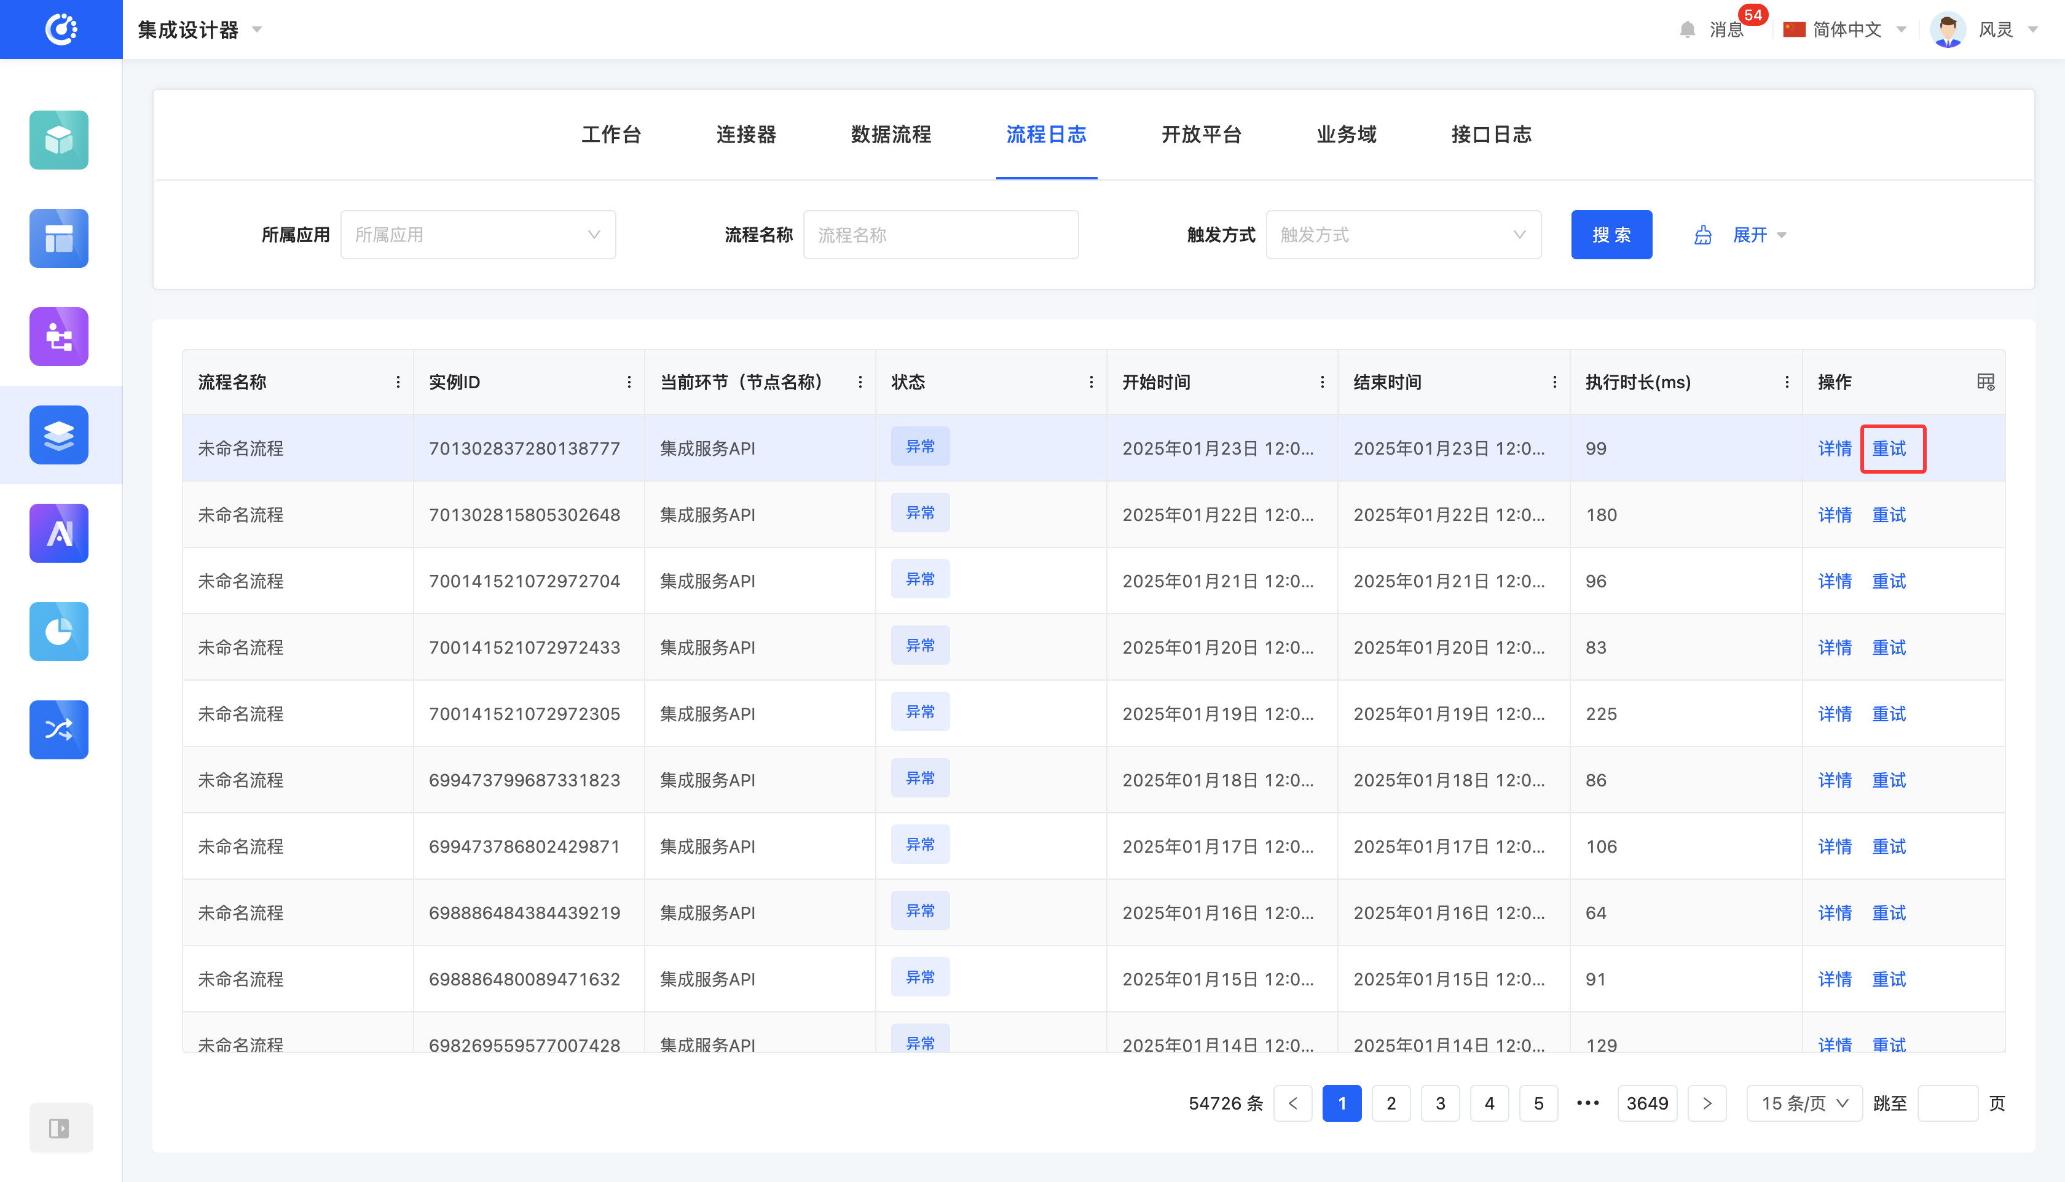
Task: Click the purple letter A sidebar icon
Action: 58,533
